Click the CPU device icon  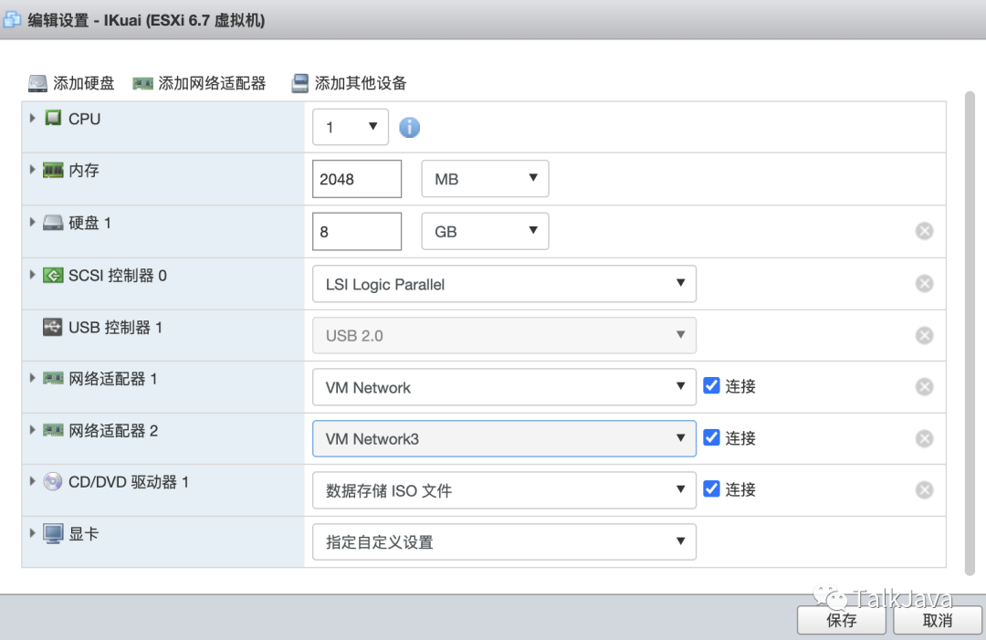[x=53, y=118]
